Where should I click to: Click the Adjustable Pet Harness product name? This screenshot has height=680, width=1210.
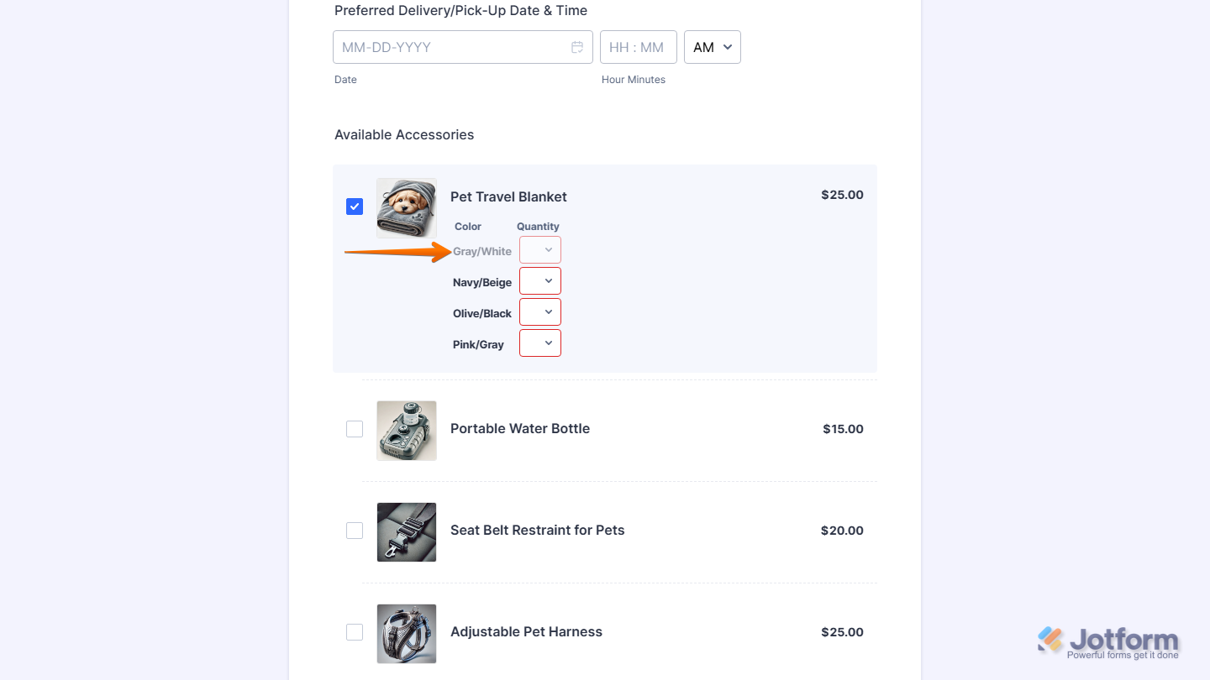coord(526,631)
